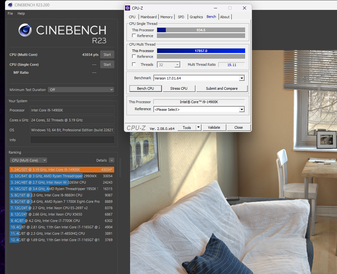Open Minimum Test Duration dropdown in Cinebench
Viewport: 337px width, 274px height.
point(81,89)
